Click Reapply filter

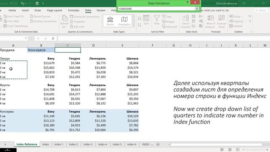pyautogui.click(x=168, y=22)
